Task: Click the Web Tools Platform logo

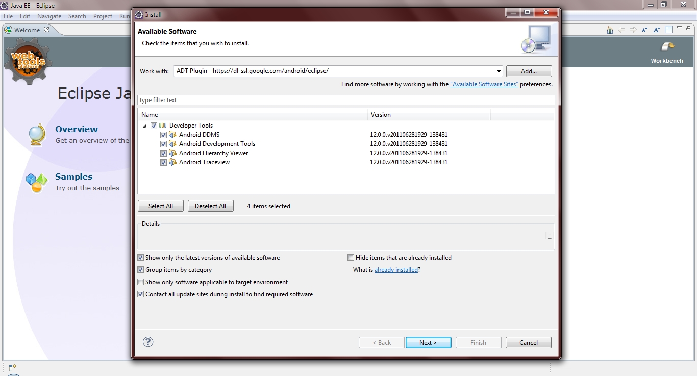Action: 27,61
